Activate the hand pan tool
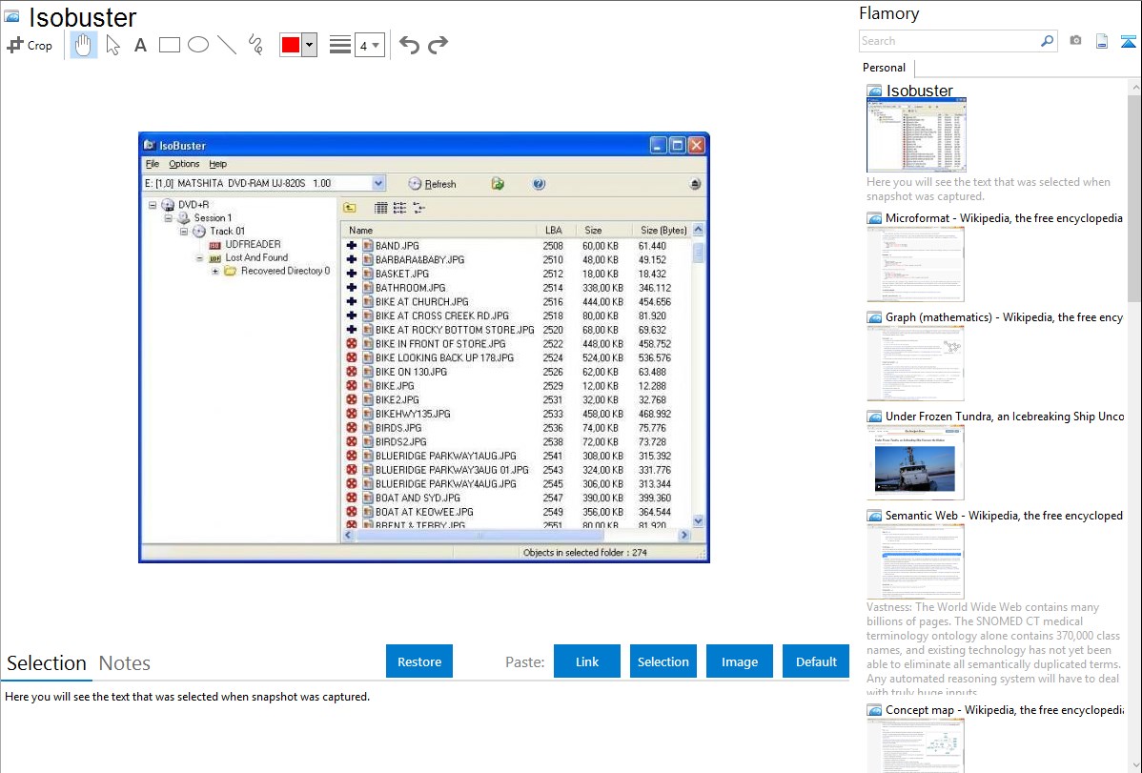 click(x=84, y=45)
